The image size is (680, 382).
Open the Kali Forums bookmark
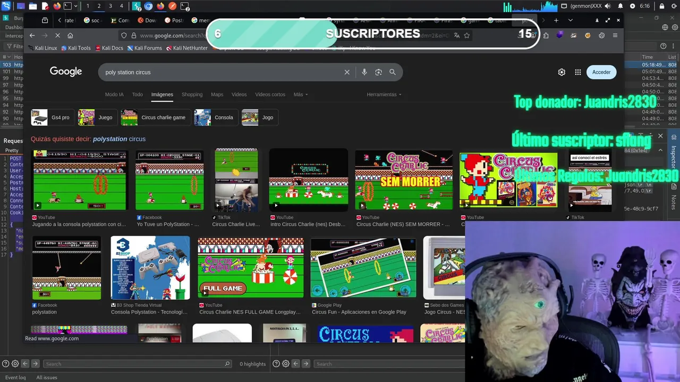[144, 48]
